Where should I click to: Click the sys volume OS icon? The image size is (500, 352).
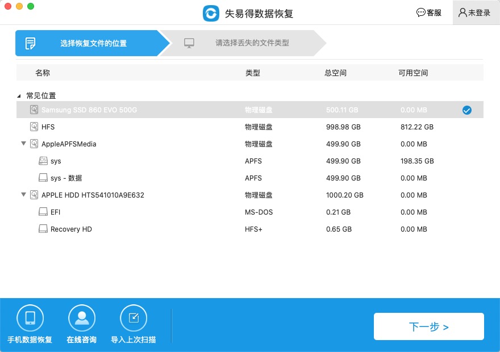(x=43, y=161)
